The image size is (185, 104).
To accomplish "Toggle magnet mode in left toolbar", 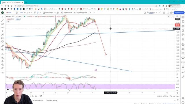I will [3, 54].
